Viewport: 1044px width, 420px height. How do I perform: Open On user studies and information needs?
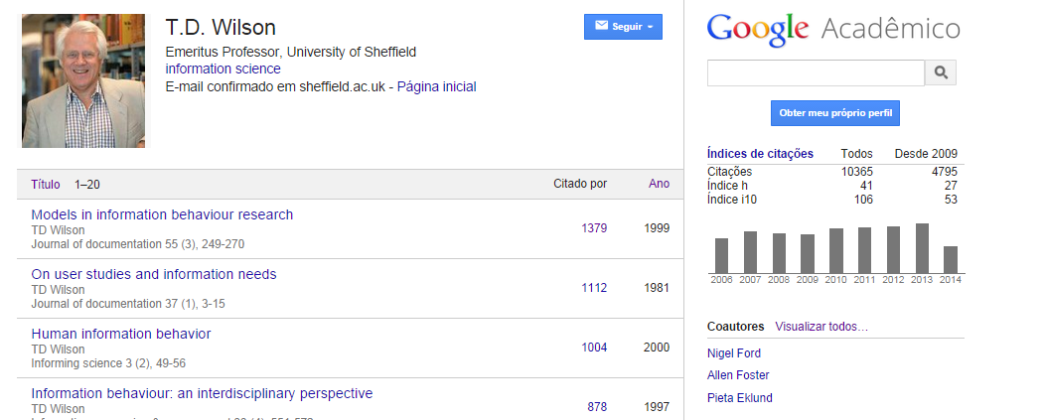154,274
